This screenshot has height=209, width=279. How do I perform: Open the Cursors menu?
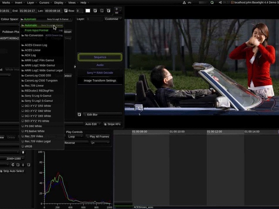tap(44, 3)
